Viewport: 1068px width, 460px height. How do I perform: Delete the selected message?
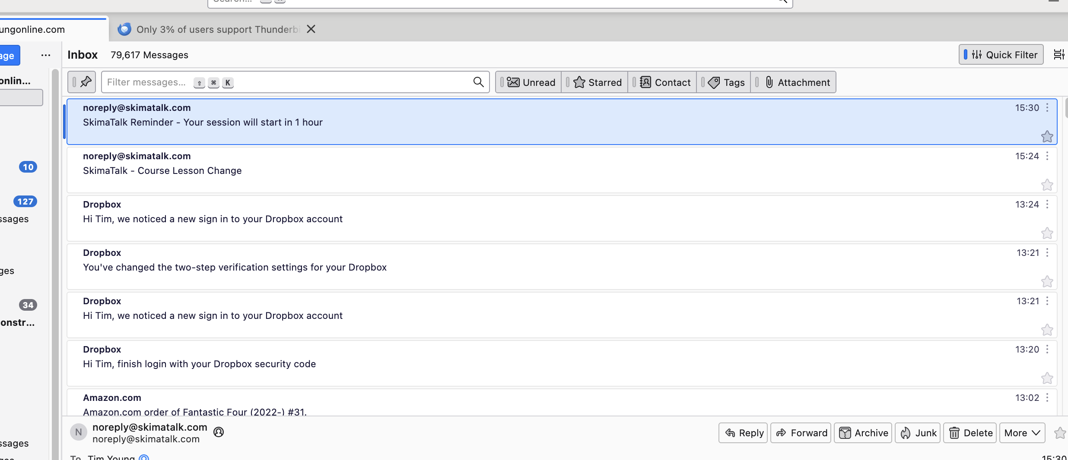tap(970, 433)
